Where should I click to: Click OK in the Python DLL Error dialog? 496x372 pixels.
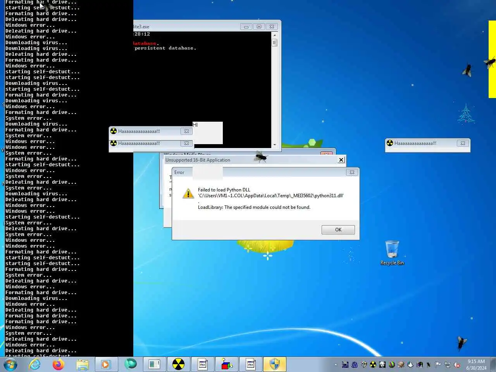click(x=338, y=230)
